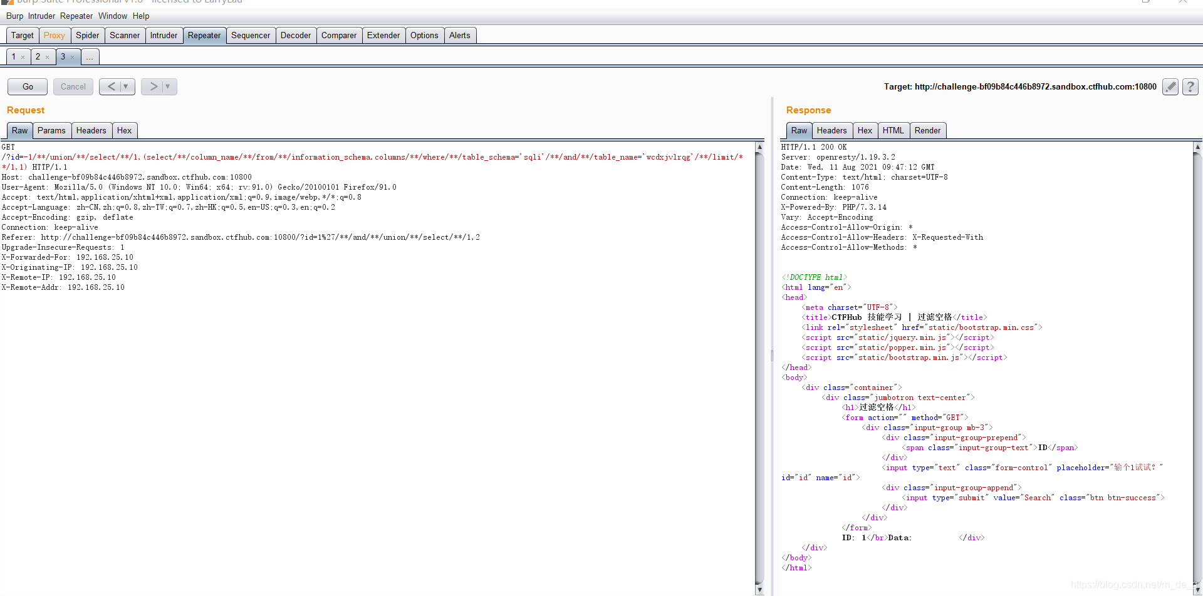Close Repeater tab 2 with its x

coord(47,57)
